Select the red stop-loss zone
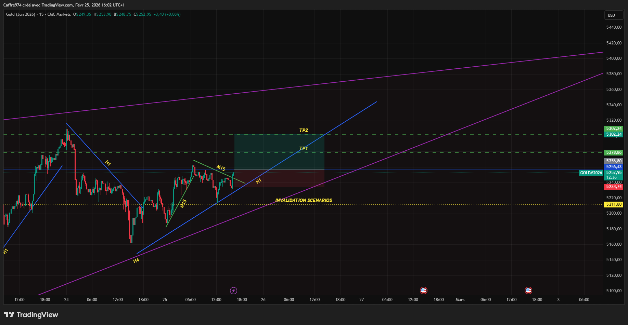 tap(279, 178)
